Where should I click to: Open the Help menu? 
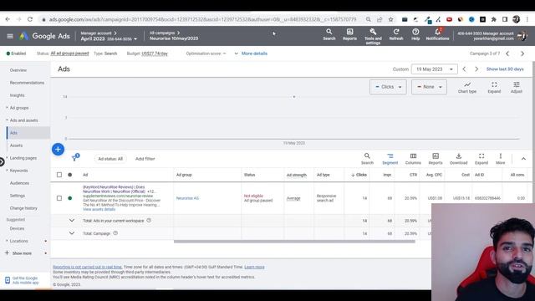pos(415,34)
